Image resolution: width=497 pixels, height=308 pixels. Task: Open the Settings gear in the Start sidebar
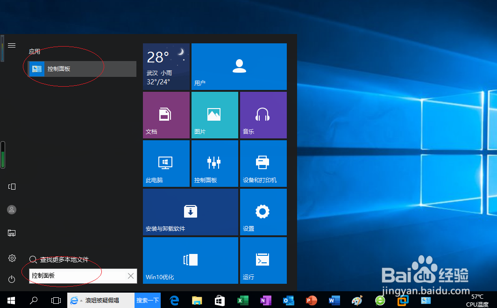[x=12, y=258]
